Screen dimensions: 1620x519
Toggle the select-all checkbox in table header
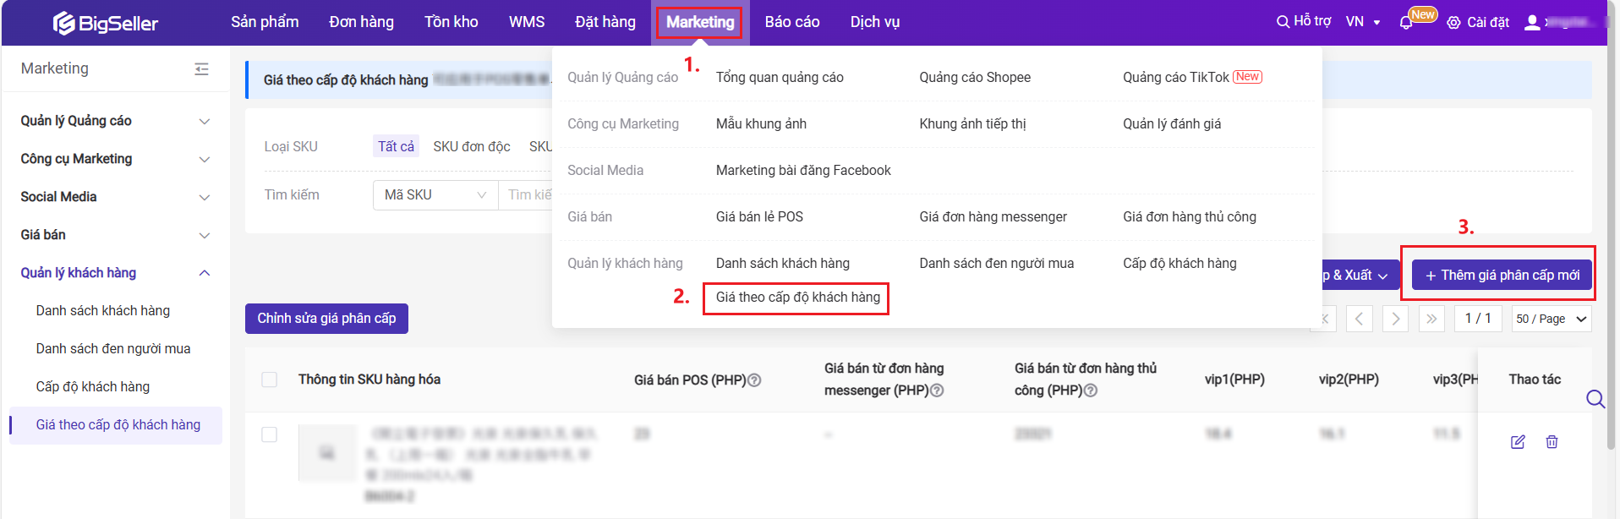pos(270,380)
